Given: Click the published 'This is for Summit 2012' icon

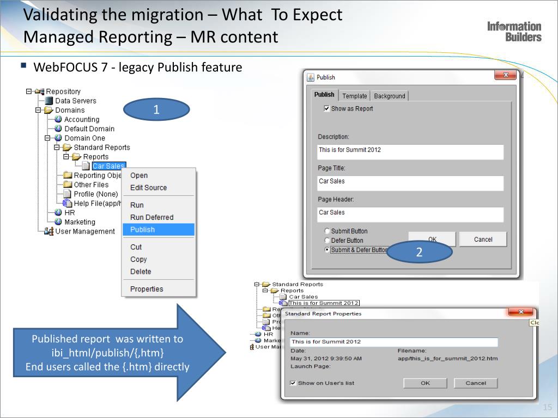Looking at the screenshot, I should click(x=283, y=303).
